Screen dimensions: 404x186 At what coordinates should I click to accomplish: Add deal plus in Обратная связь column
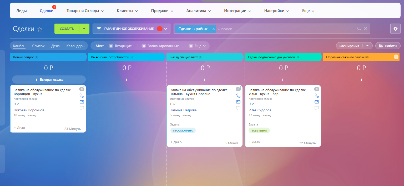coord(361,80)
